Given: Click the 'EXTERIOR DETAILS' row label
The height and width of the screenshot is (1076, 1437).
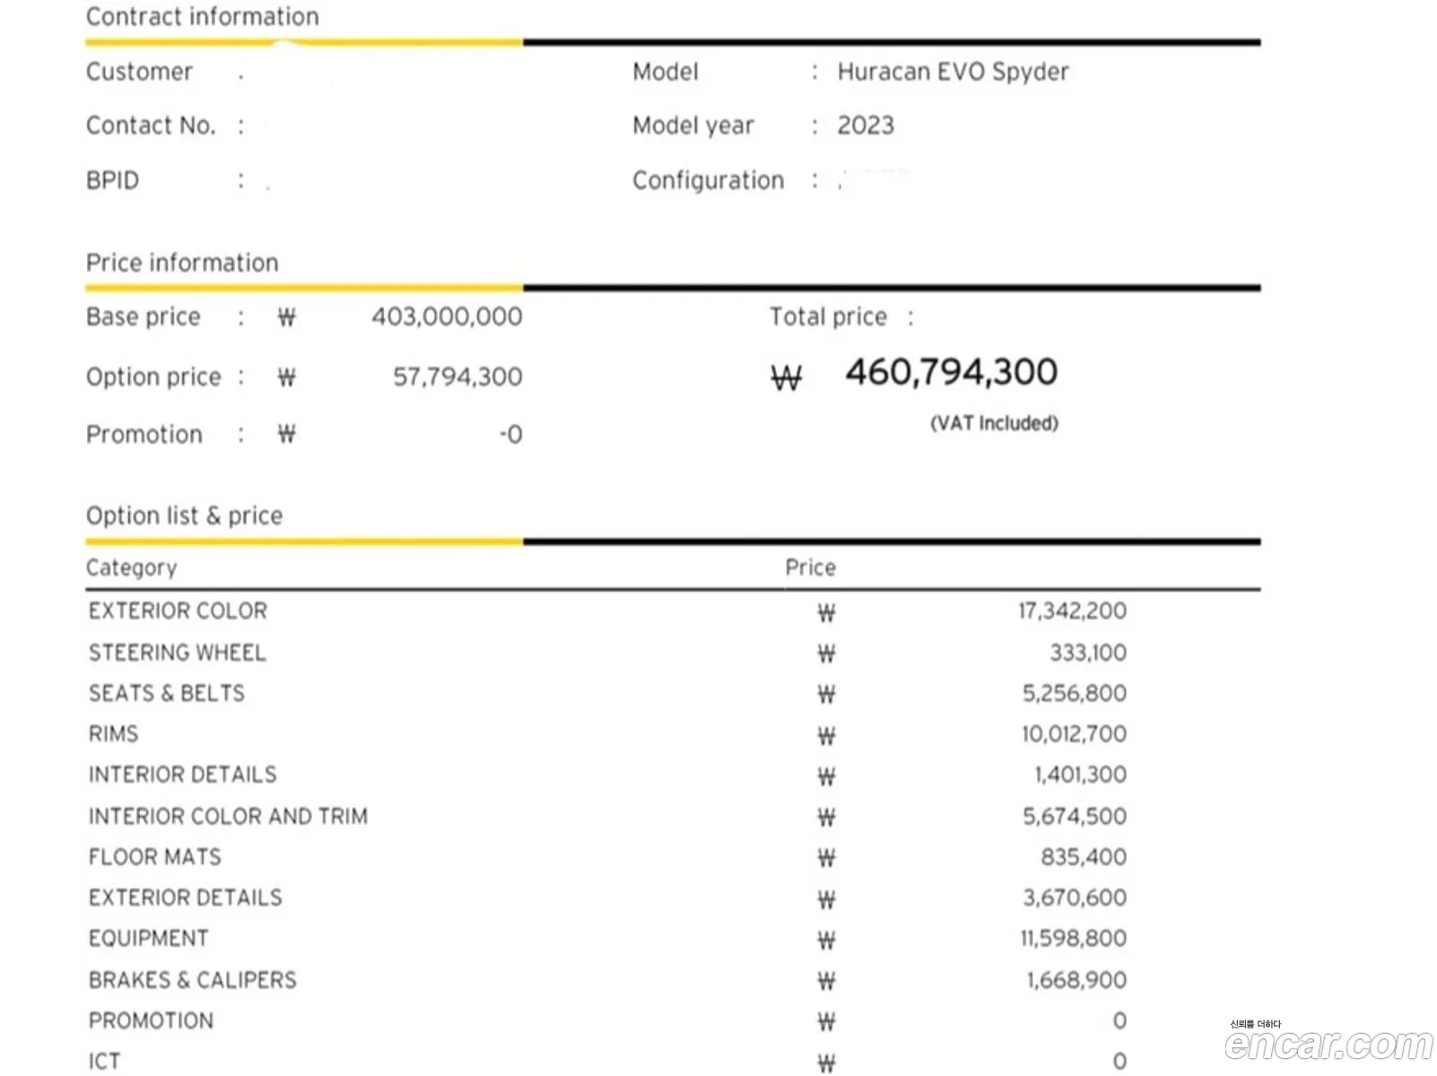Looking at the screenshot, I should click(x=185, y=898).
